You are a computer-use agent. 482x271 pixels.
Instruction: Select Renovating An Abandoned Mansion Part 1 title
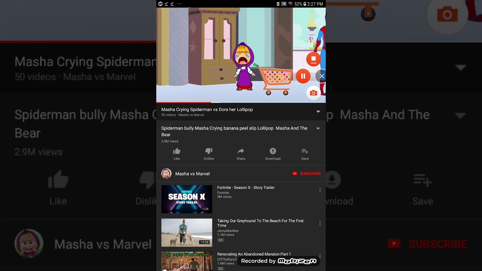254,254
